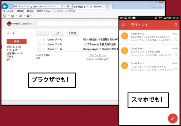Check the box for 新しい受信トレイ mail in browser

(x=39, y=40)
